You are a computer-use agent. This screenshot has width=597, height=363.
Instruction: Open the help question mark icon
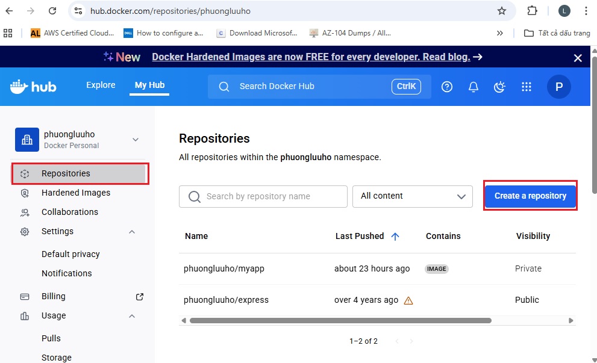[447, 87]
